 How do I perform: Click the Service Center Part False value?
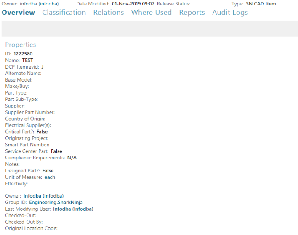pyautogui.click(x=56, y=151)
